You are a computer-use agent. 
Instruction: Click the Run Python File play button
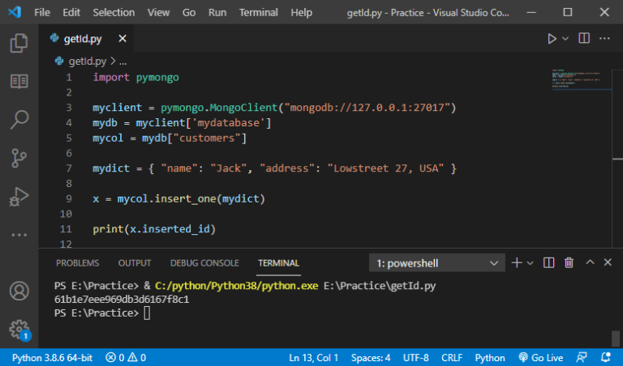[x=552, y=39]
